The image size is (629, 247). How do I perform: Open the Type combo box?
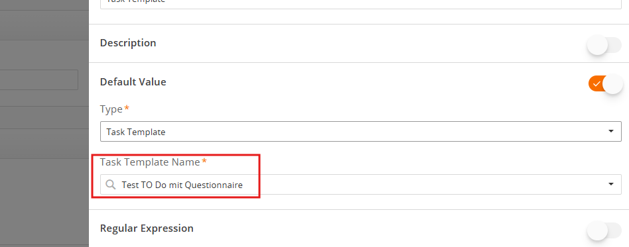coord(361,132)
